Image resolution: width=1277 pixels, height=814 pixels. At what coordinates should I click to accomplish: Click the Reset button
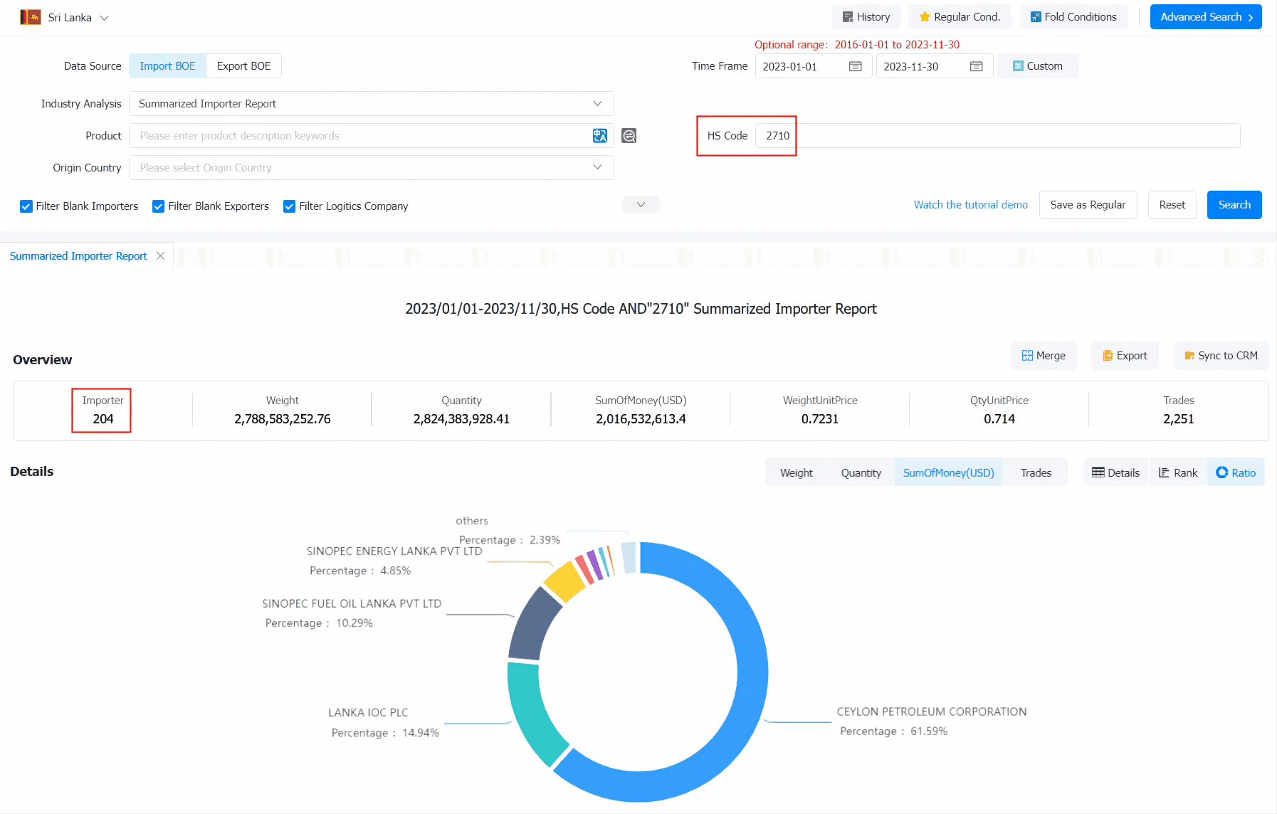(x=1172, y=205)
